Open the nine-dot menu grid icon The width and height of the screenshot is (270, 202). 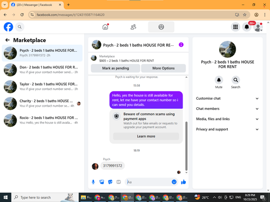click(x=235, y=27)
